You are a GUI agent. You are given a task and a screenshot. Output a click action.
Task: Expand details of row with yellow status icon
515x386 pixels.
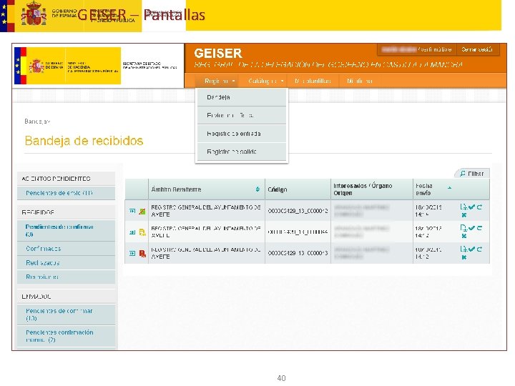tap(132, 232)
